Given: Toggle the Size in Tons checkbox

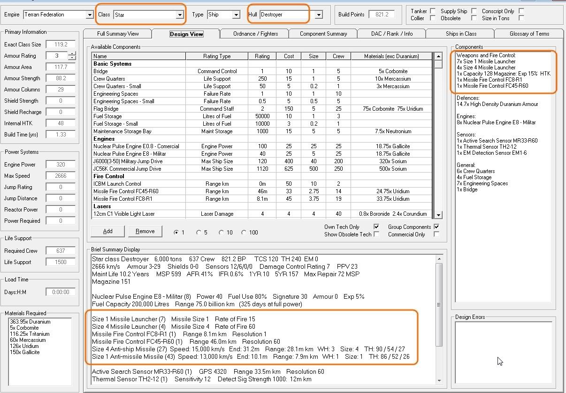Looking at the screenshot, I should point(521,18).
